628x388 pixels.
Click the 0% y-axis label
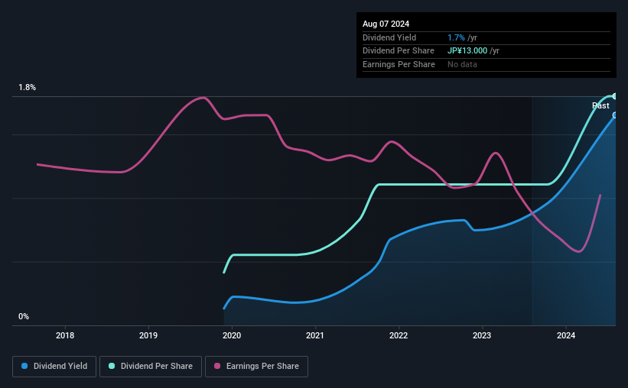(24, 316)
